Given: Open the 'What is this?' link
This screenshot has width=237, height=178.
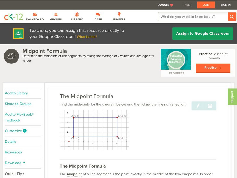Looking at the screenshot, I should (87, 37).
